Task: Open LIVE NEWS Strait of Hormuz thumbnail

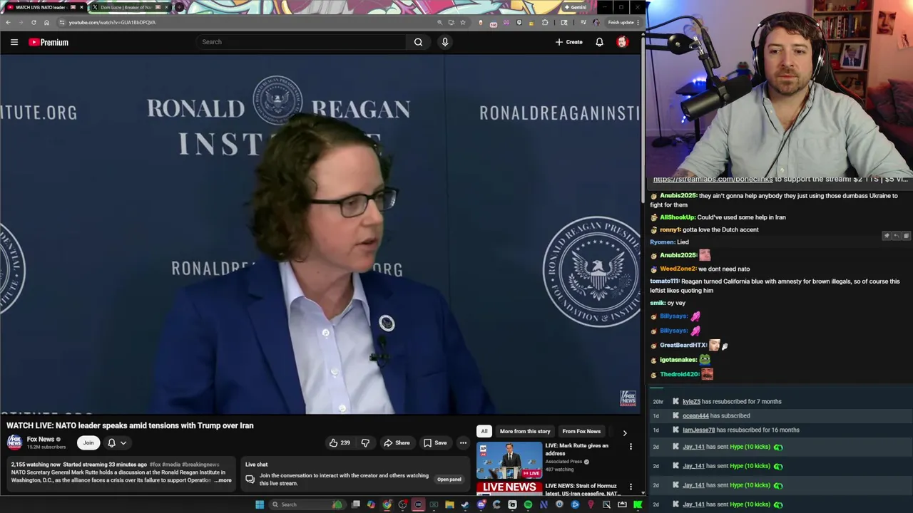Action: (509, 488)
